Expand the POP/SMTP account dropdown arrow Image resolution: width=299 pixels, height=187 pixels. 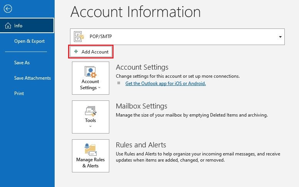point(280,37)
